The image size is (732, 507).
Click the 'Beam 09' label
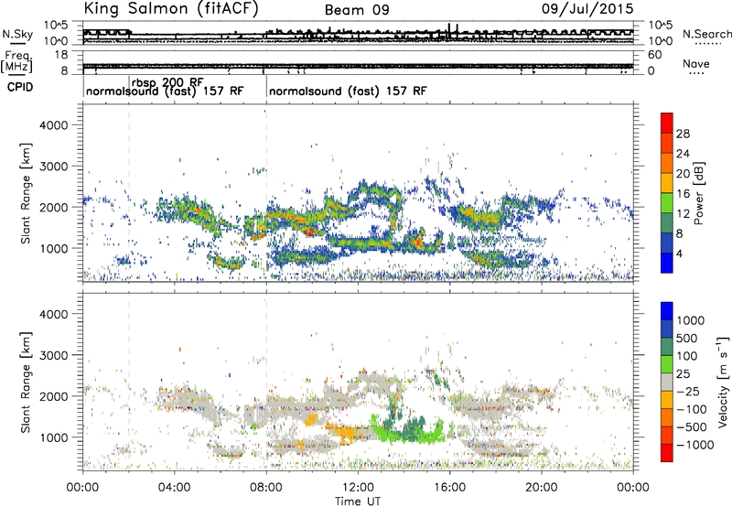pos(357,10)
